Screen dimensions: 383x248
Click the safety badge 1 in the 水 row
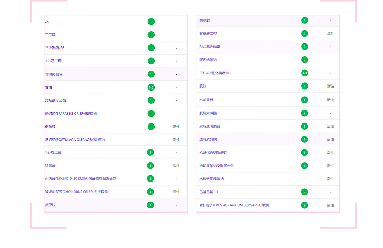tap(151, 22)
